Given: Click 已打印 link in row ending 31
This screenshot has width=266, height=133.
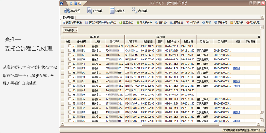Looking at the screenshot, I should click(236, 81).
